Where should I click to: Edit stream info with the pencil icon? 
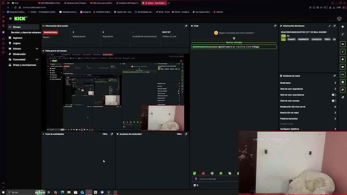coord(330,26)
